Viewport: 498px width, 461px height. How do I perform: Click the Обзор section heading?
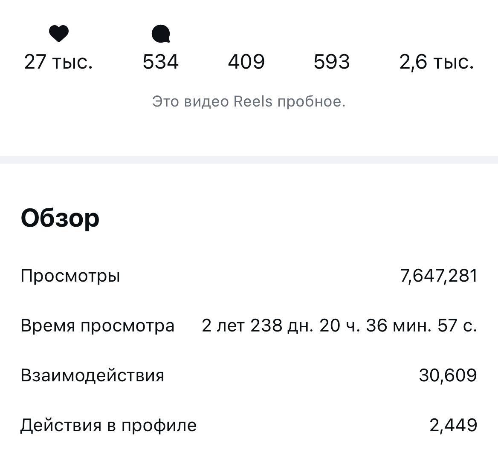(x=60, y=218)
